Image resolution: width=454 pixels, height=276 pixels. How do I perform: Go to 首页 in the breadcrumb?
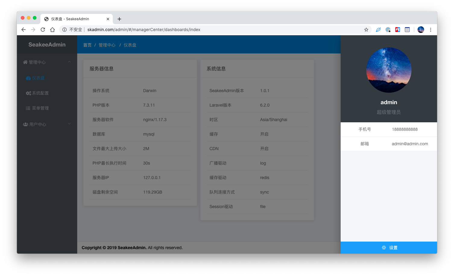tap(87, 45)
